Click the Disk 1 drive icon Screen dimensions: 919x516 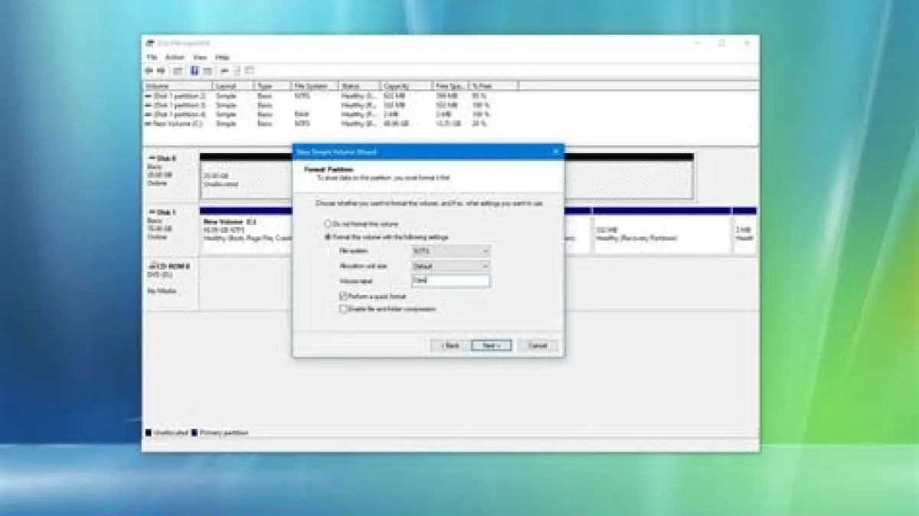tap(150, 211)
